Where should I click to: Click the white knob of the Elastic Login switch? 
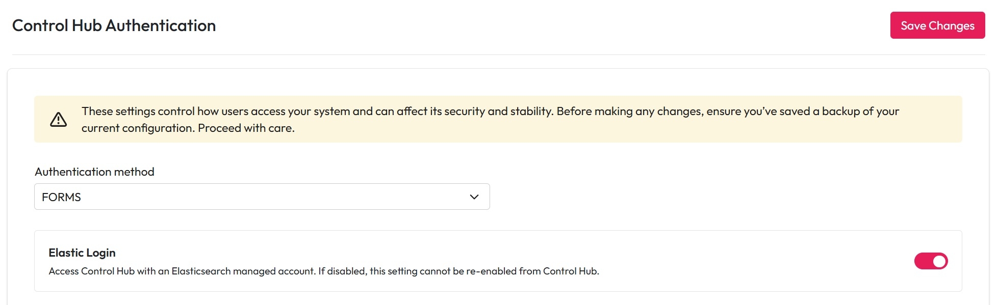(x=939, y=261)
